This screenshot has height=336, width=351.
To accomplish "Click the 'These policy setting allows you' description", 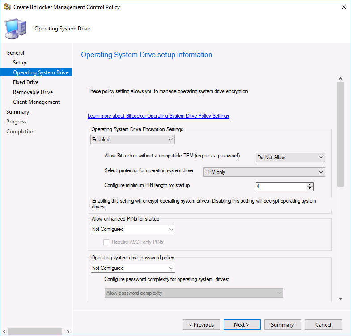I will (x=168, y=91).
